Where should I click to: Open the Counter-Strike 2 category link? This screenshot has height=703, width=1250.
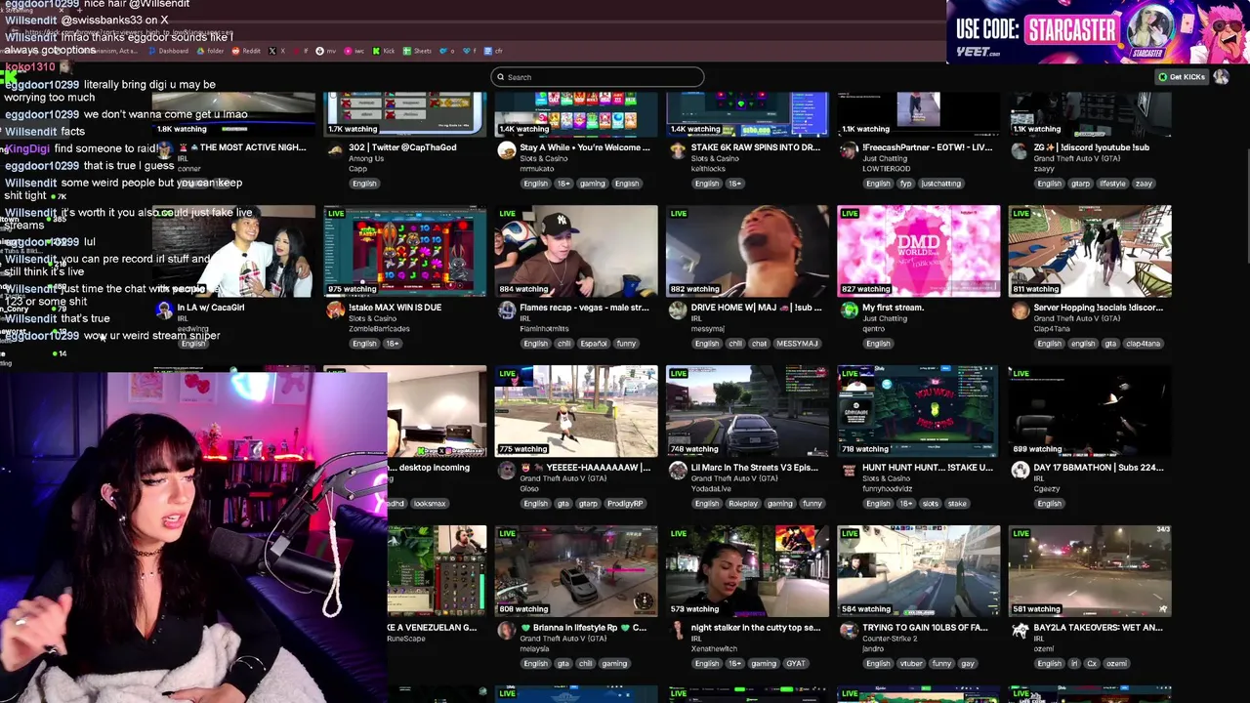(x=891, y=639)
